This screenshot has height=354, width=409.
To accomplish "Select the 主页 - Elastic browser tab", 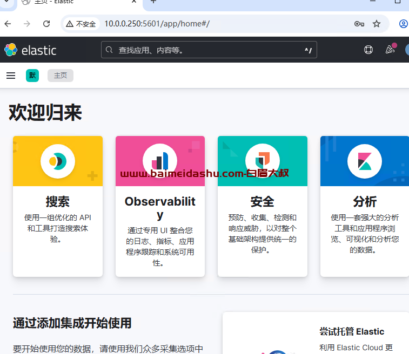I will (78, 2).
